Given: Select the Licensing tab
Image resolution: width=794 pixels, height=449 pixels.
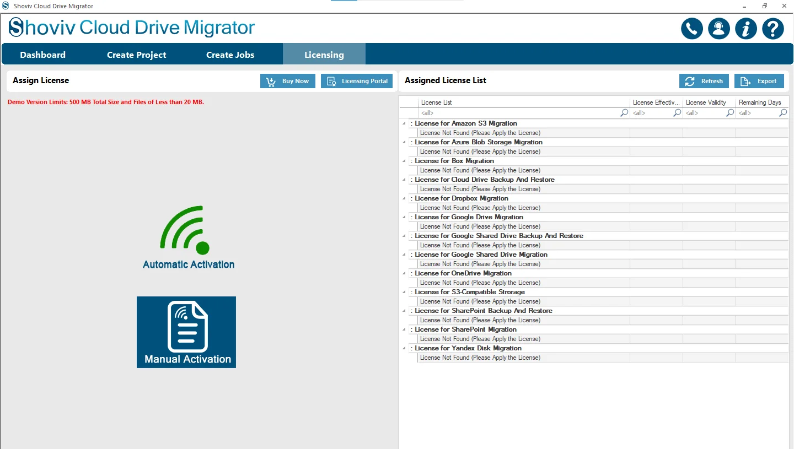Looking at the screenshot, I should click(x=324, y=55).
